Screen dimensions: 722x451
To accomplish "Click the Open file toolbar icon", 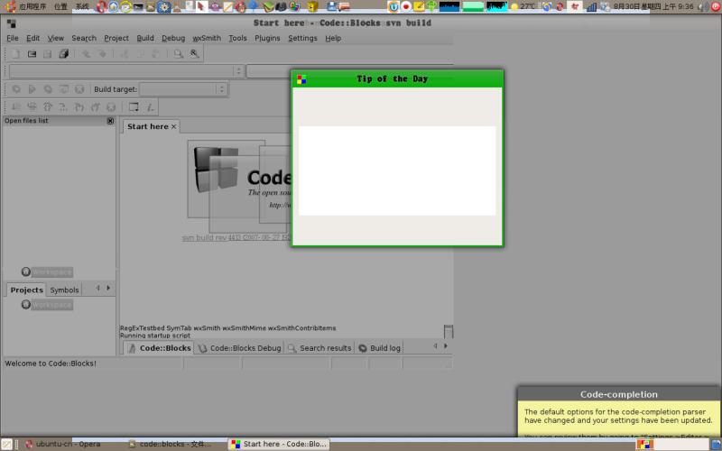I will [x=32, y=54].
